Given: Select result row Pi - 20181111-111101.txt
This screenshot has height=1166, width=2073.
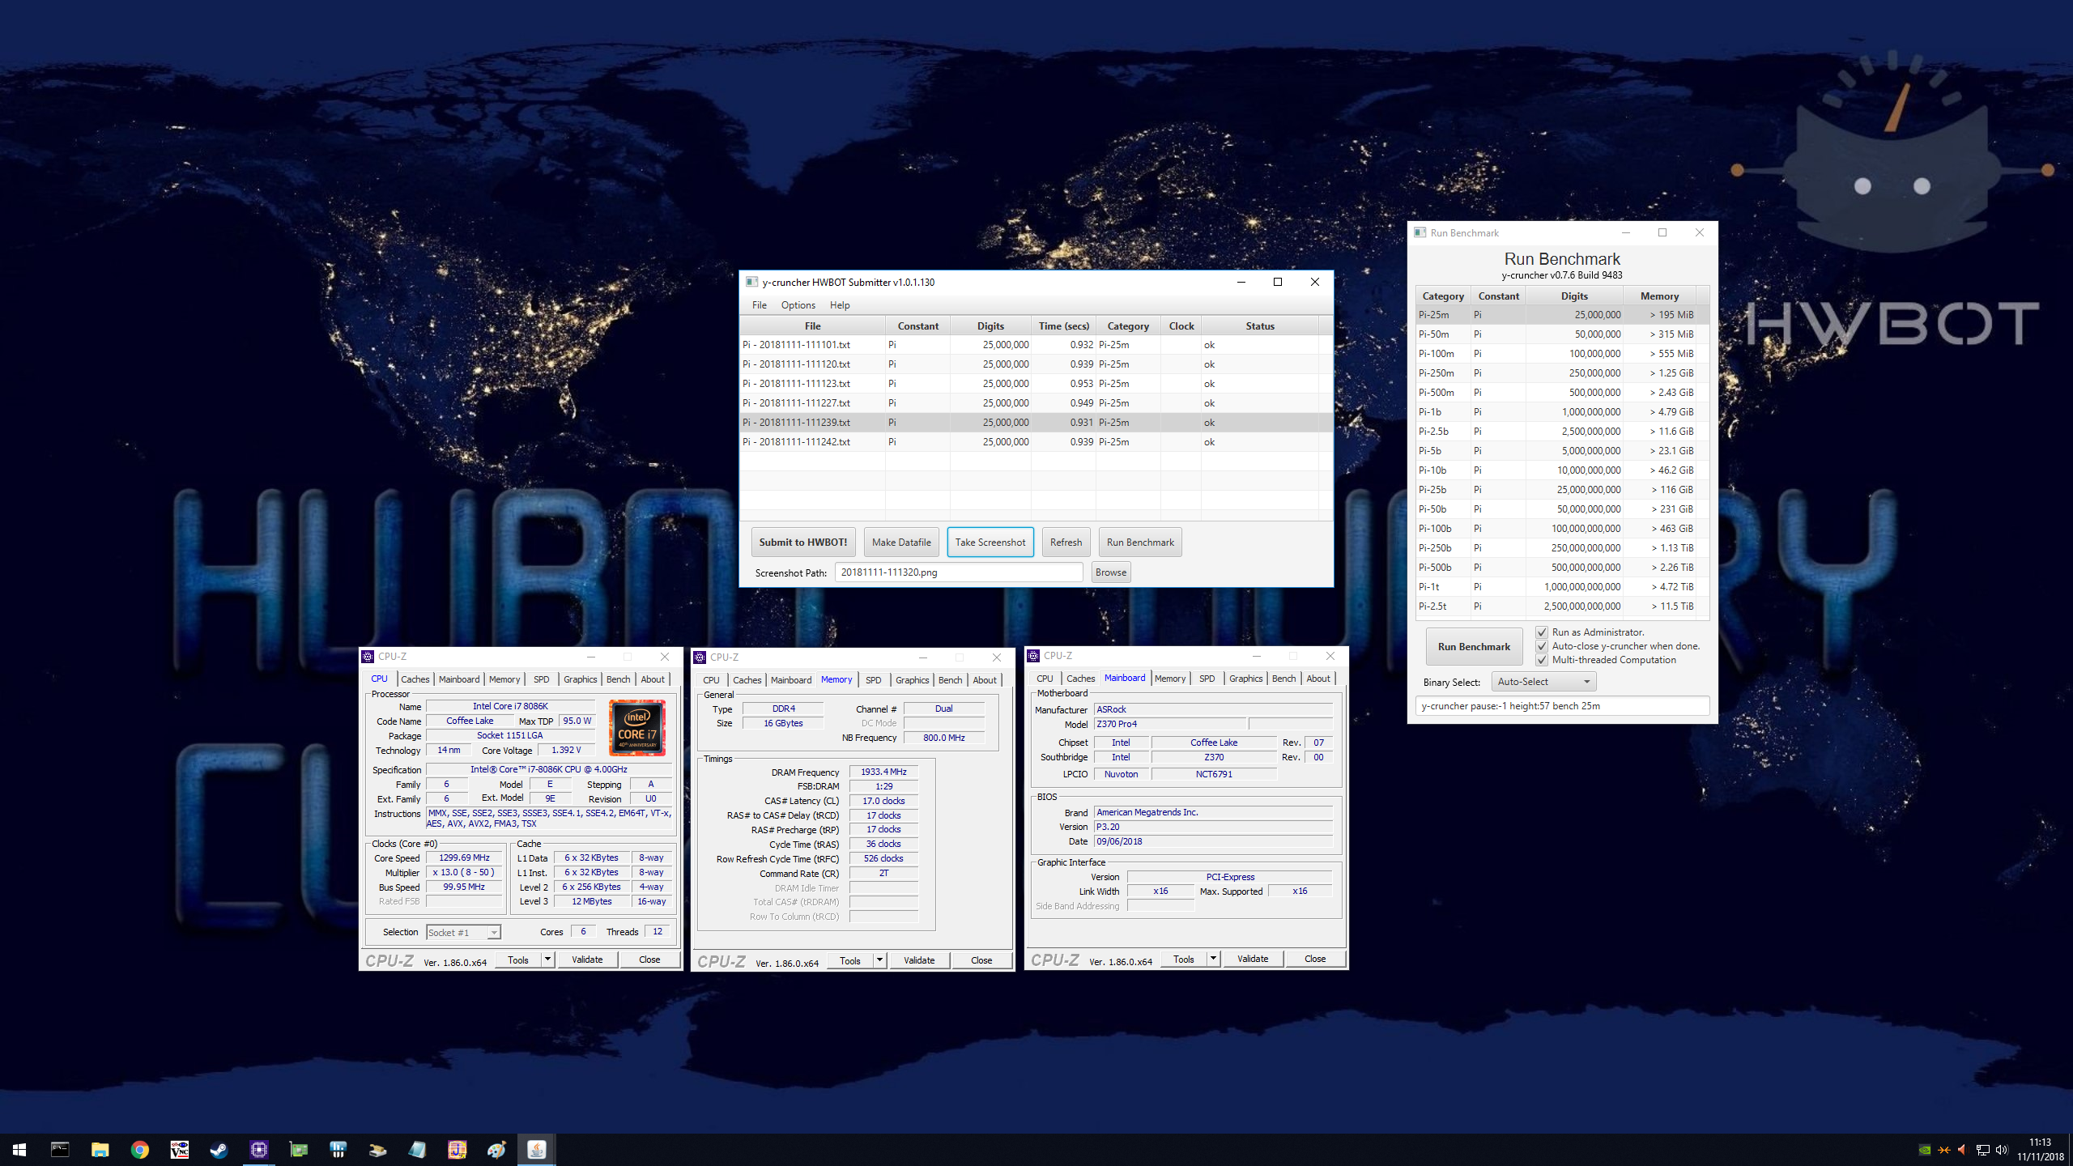Looking at the screenshot, I should [x=1036, y=345].
